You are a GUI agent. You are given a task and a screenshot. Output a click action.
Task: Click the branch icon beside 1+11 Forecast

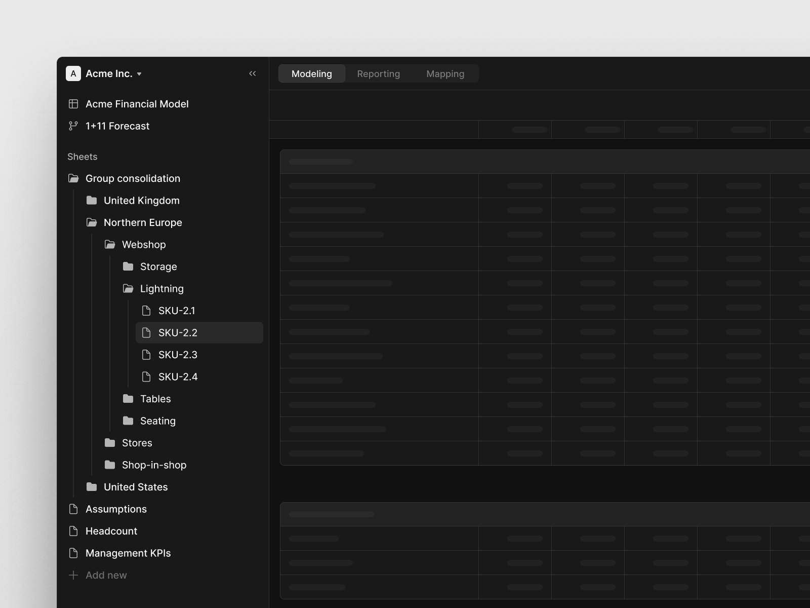(x=73, y=126)
